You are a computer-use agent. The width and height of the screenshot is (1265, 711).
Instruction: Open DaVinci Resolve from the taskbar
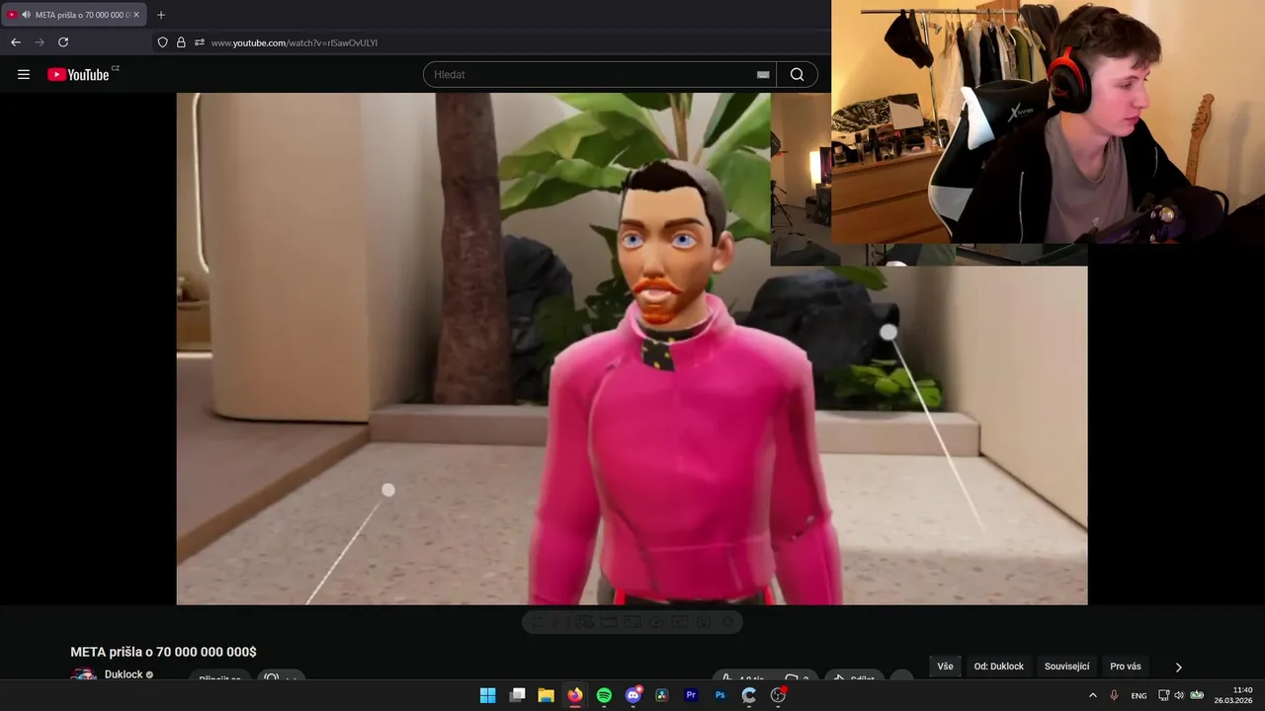pyautogui.click(x=662, y=695)
